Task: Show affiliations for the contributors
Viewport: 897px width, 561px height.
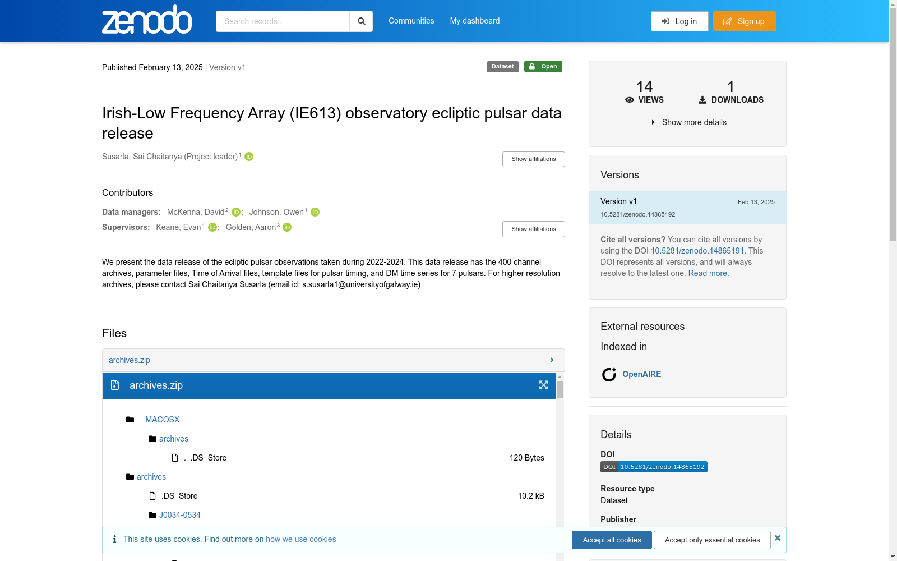Action: pyautogui.click(x=534, y=229)
